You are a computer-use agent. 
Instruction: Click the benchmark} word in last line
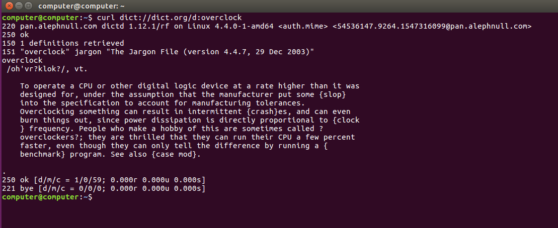tap(43, 154)
